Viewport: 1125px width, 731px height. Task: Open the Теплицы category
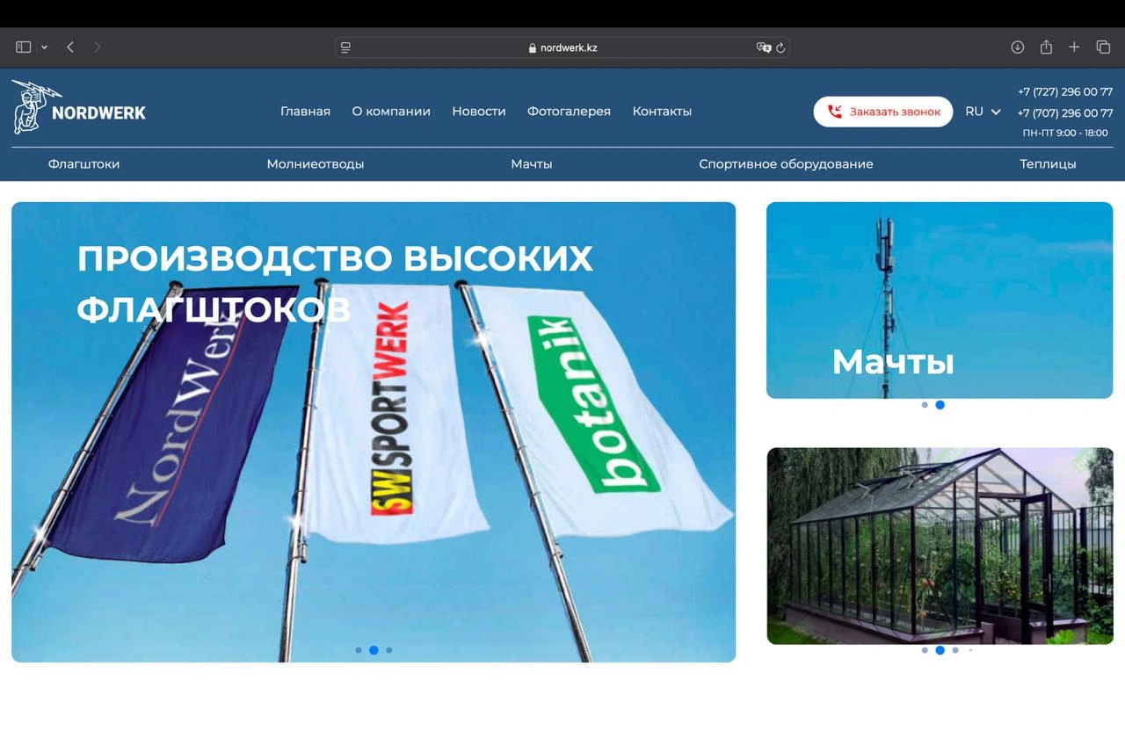(x=1048, y=164)
